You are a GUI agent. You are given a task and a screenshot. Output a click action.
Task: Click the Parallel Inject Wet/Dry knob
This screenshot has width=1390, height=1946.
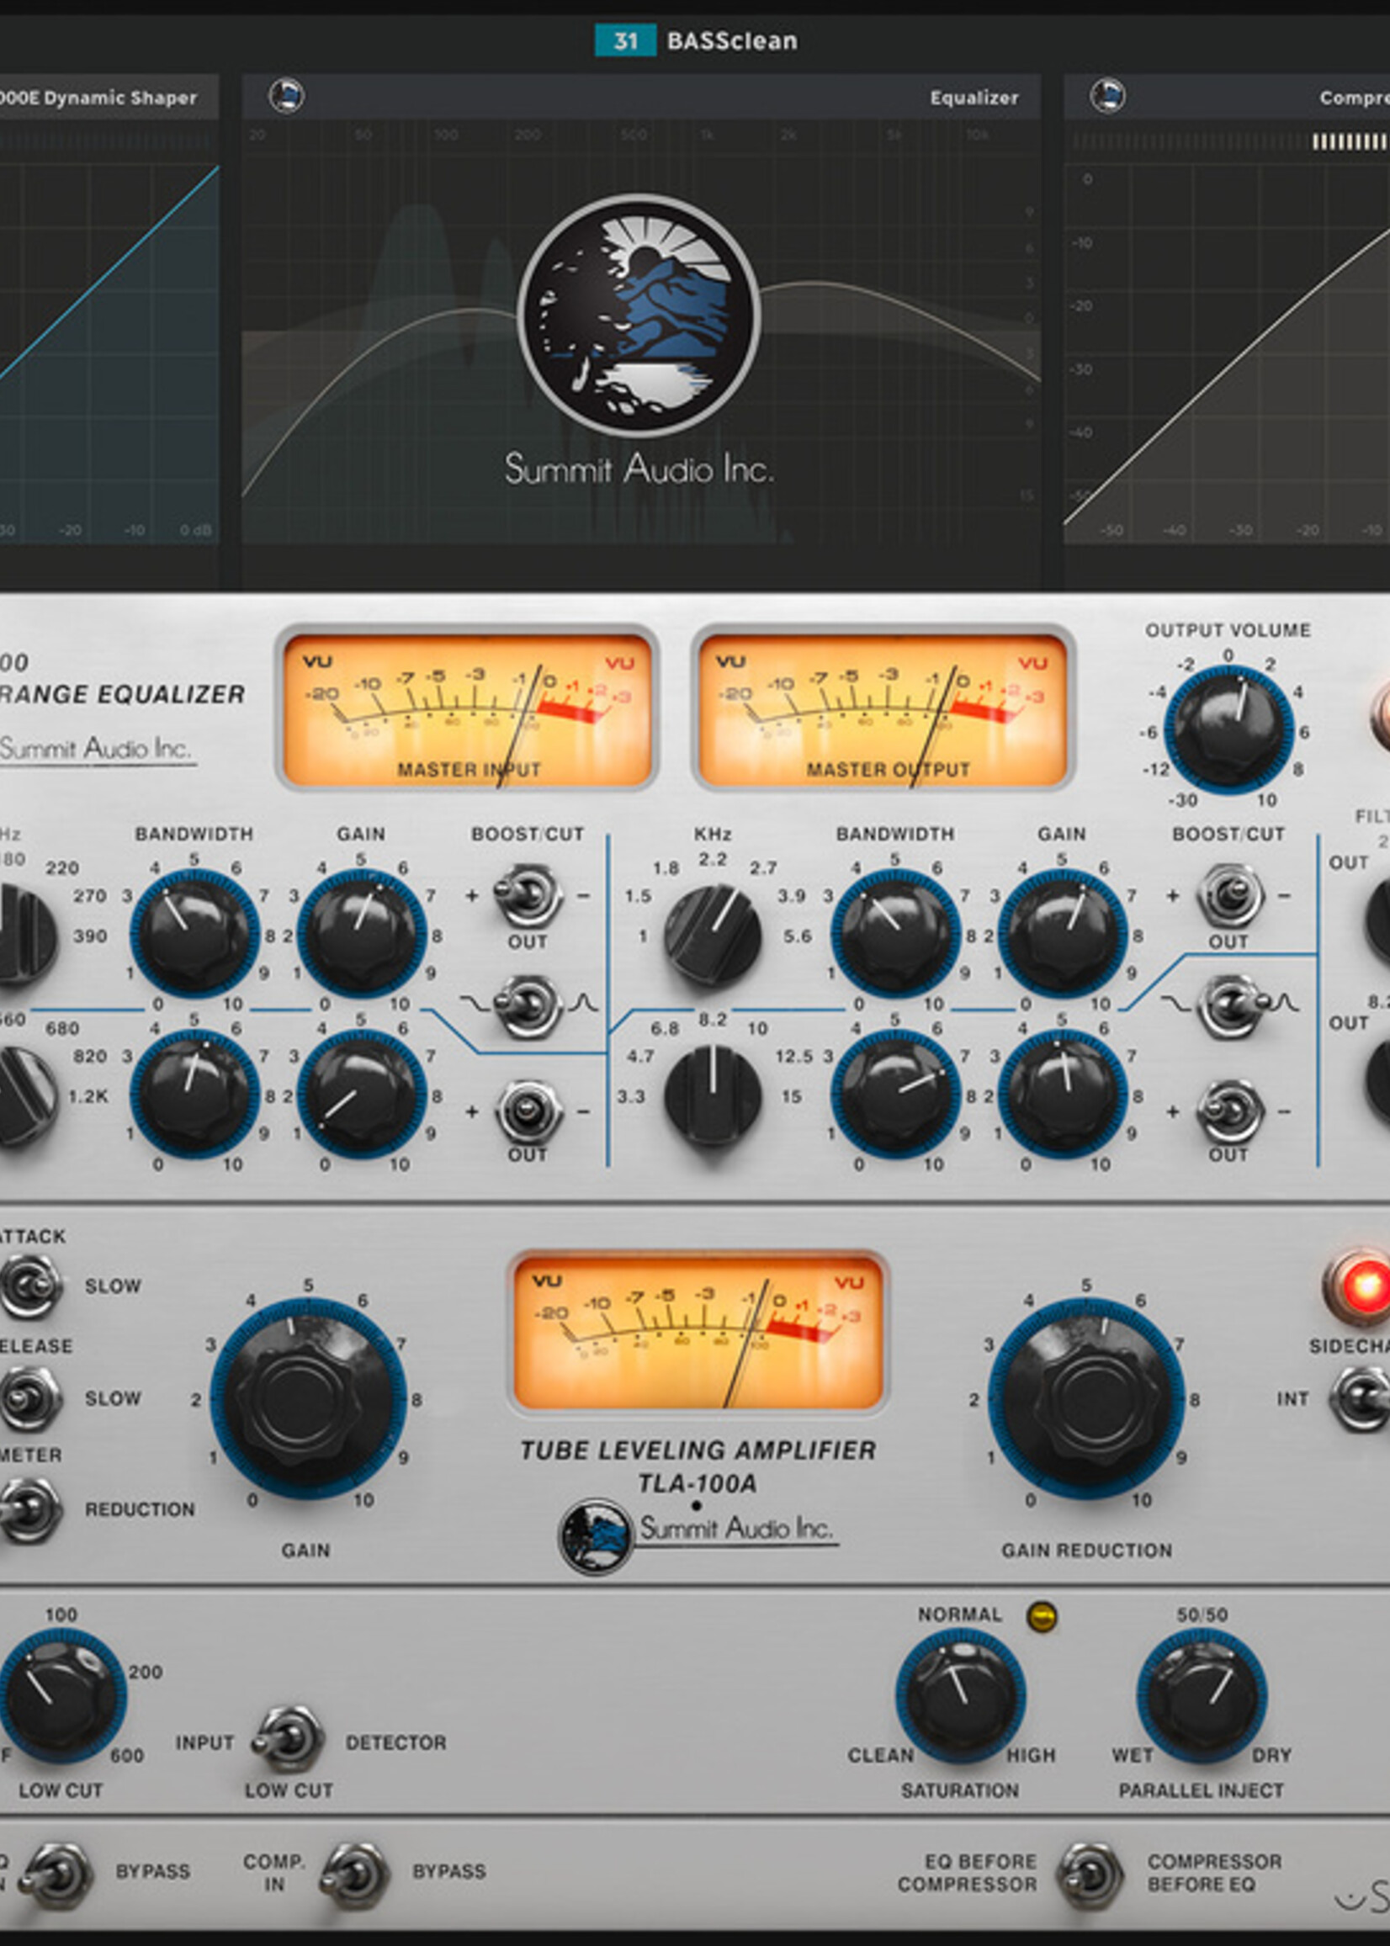point(1201,1695)
